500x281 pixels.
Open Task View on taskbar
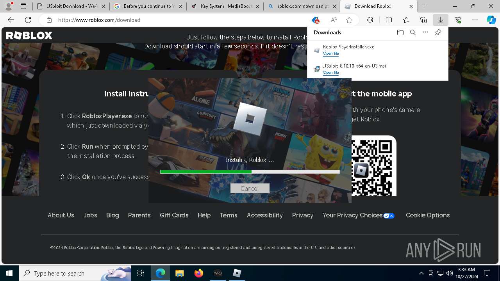click(141, 273)
